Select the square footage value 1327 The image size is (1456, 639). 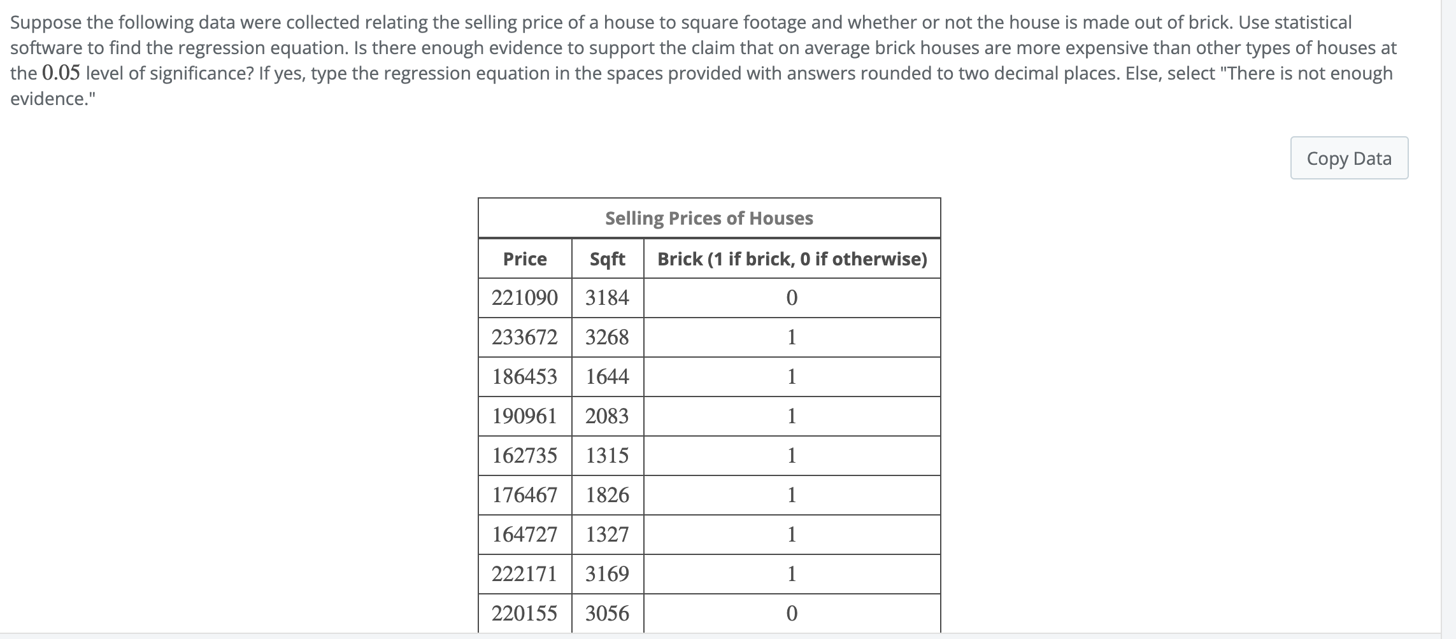click(606, 534)
